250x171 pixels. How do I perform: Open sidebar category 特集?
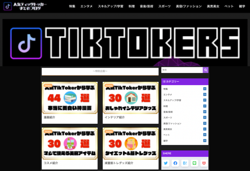click(185, 89)
